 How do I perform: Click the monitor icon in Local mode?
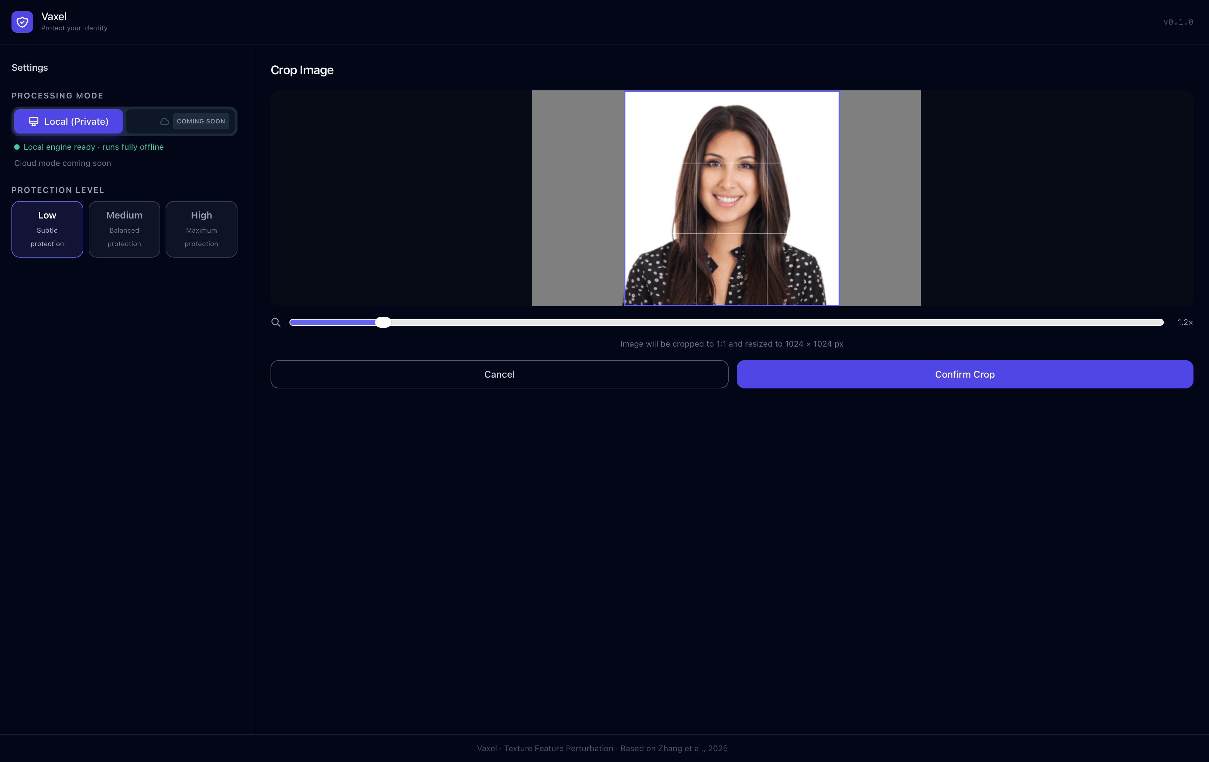pyautogui.click(x=34, y=121)
